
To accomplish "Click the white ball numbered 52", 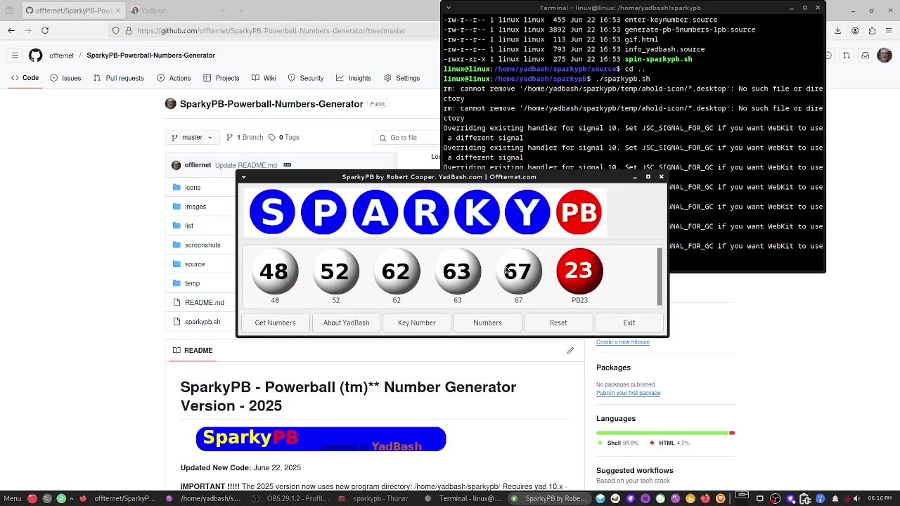I will [335, 271].
